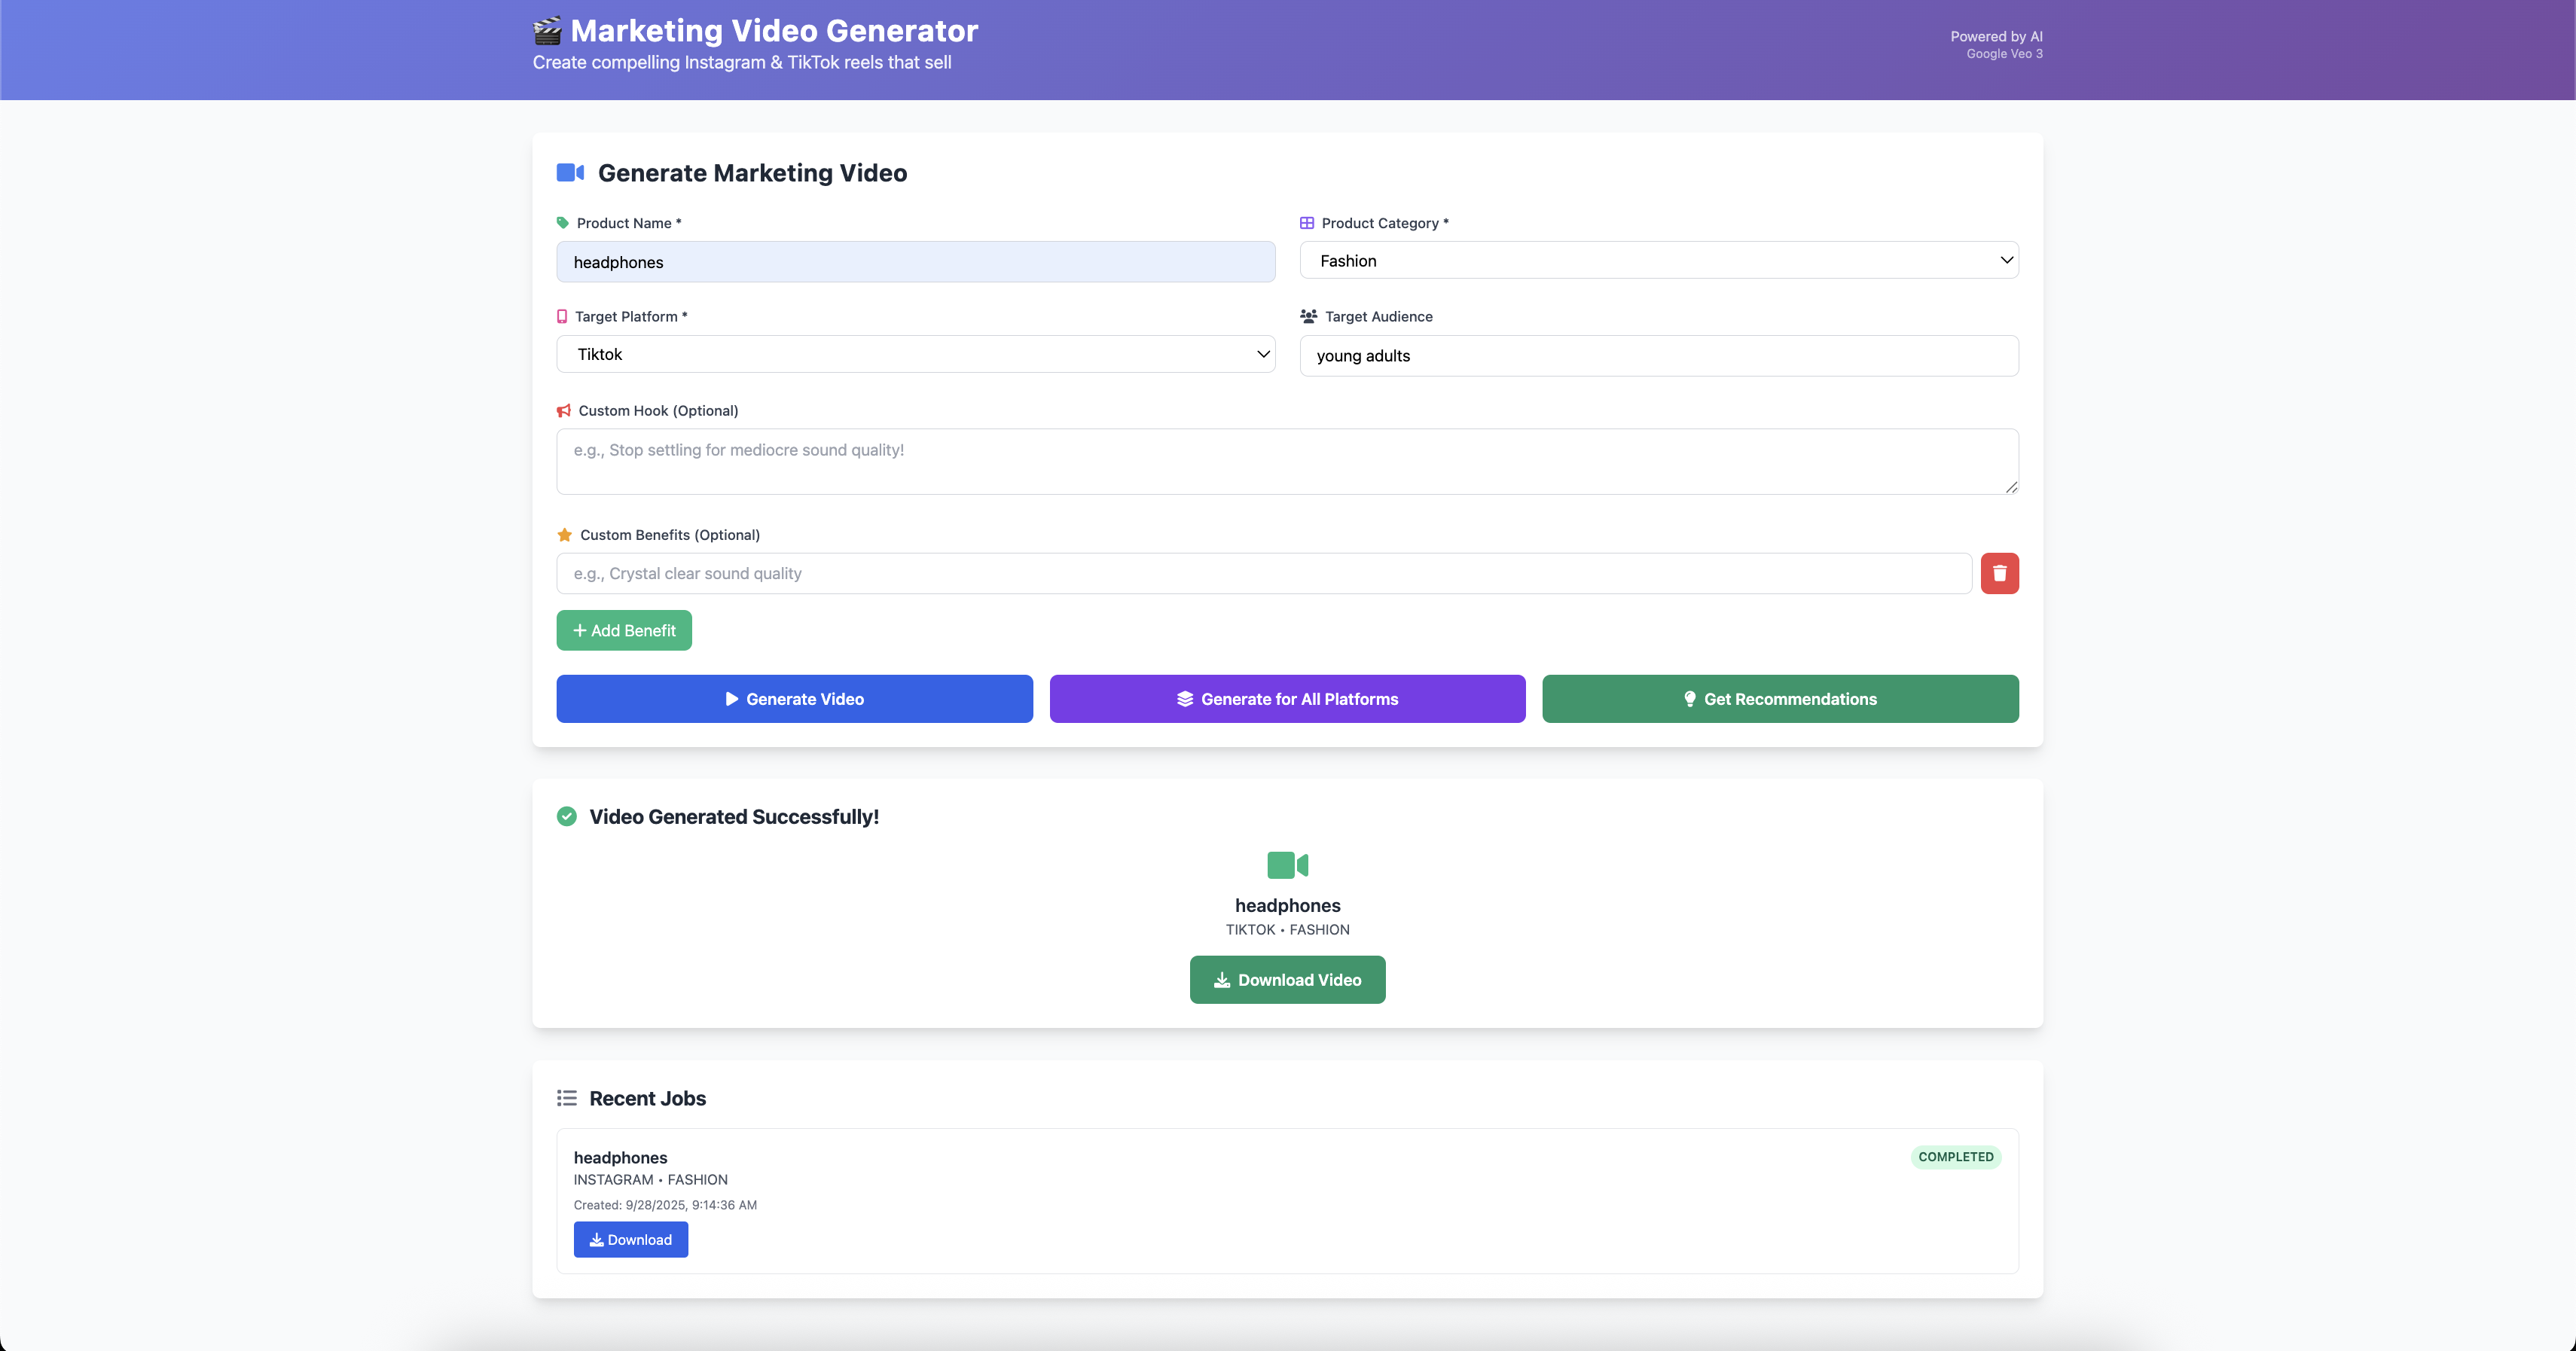Open the Product Category dropdown
This screenshot has height=1351, width=2576.
click(x=1658, y=260)
